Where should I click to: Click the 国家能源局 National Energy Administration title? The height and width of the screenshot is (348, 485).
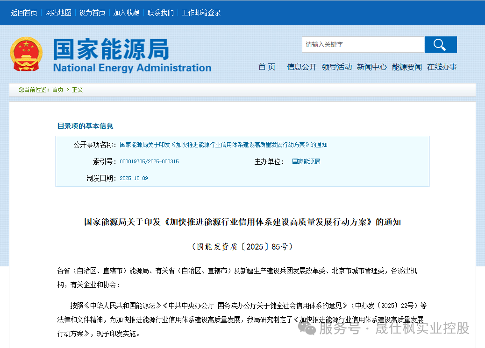click(x=132, y=56)
